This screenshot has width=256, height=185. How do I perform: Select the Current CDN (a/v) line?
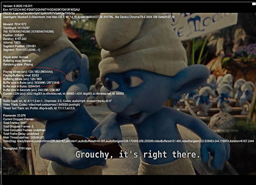63,94
